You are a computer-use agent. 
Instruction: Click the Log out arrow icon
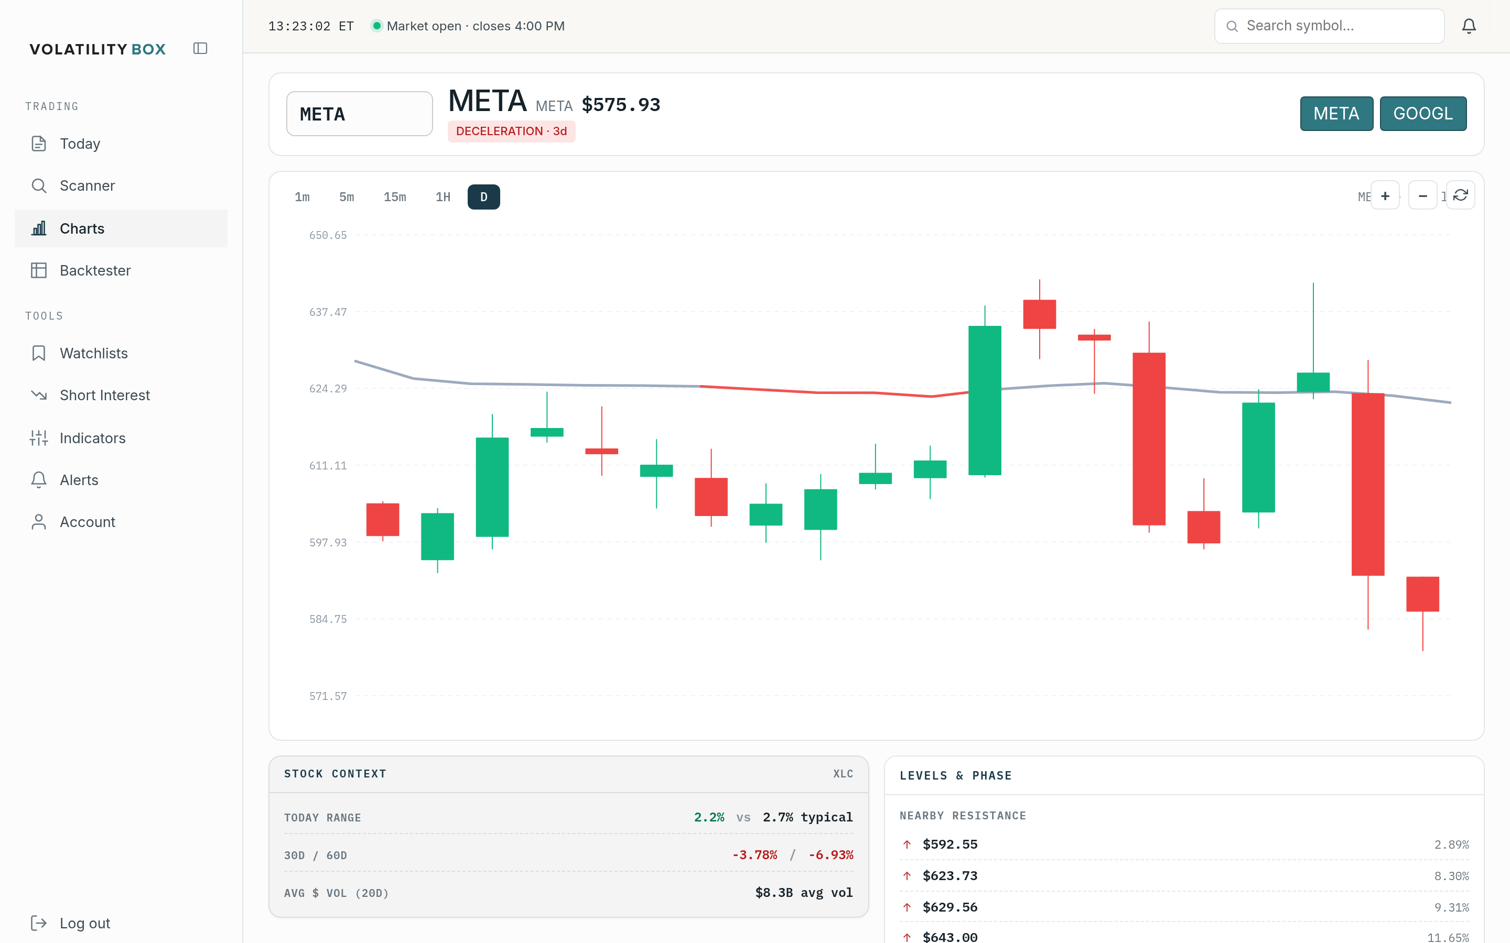pyautogui.click(x=39, y=923)
